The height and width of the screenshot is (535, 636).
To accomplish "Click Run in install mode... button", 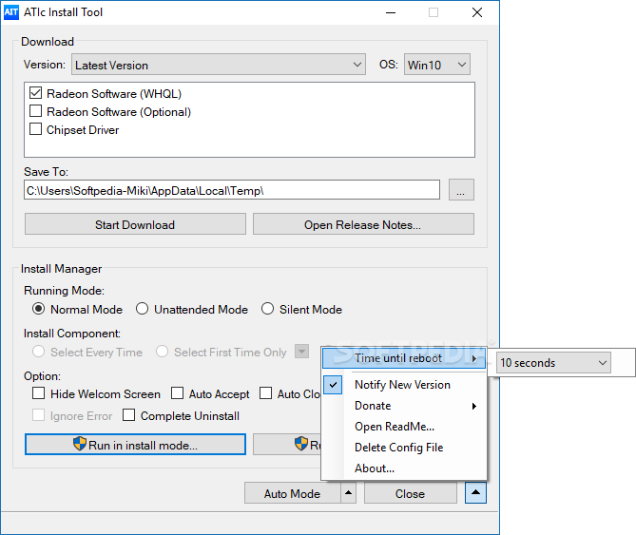I will pyautogui.click(x=135, y=445).
